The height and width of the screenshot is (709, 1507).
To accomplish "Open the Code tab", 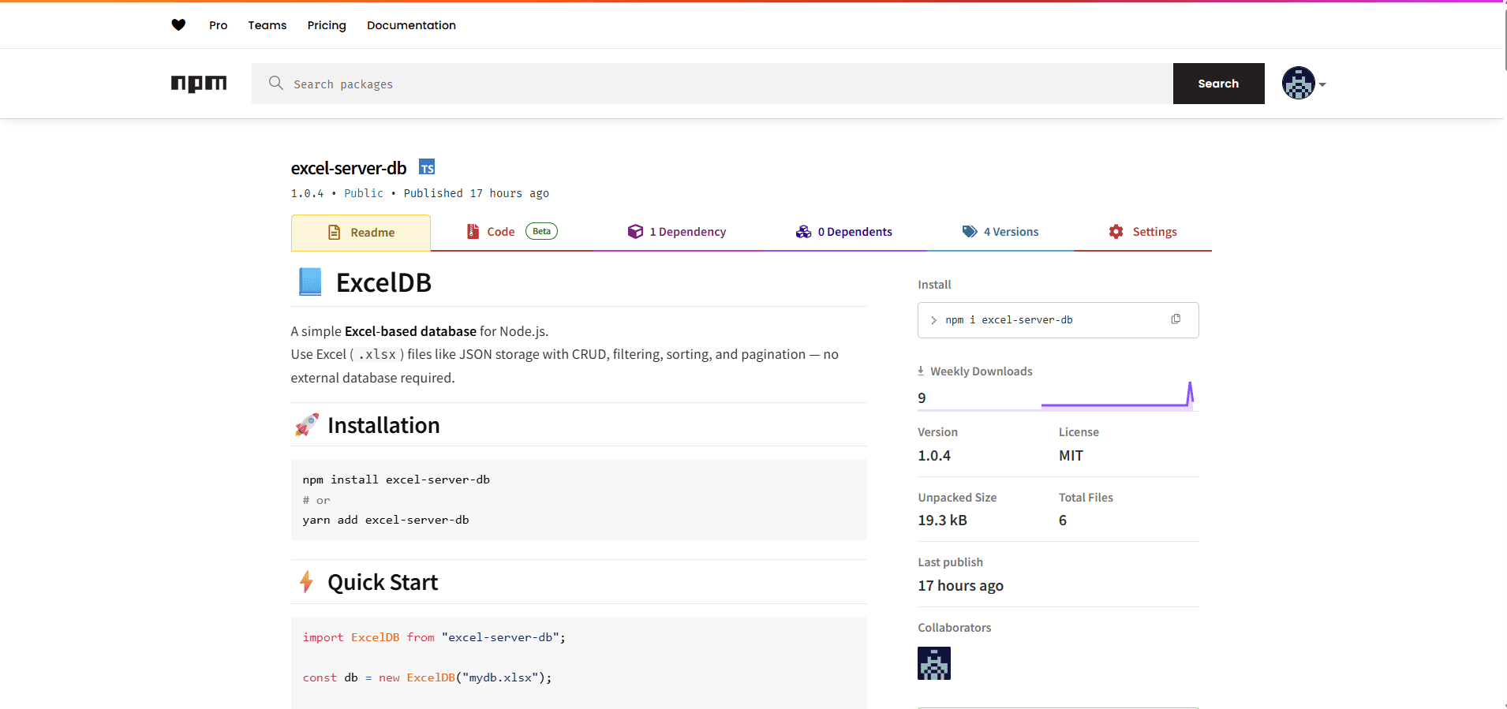I will pos(492,232).
